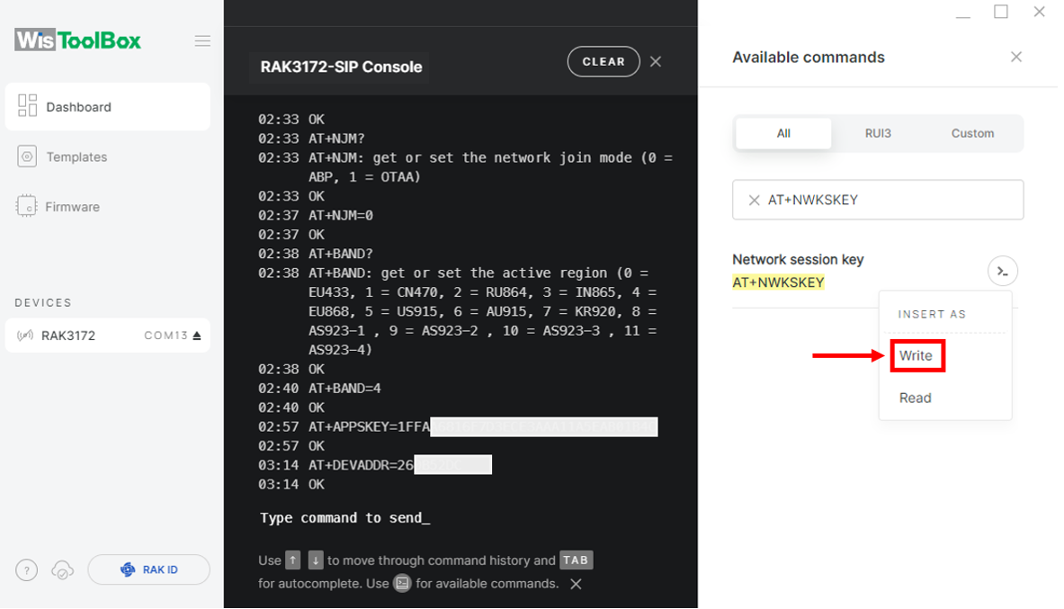Click the cloud status icon

[62, 570]
